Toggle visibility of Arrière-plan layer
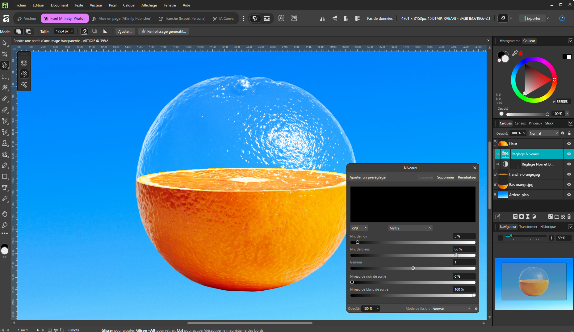The width and height of the screenshot is (574, 332). pyautogui.click(x=569, y=195)
